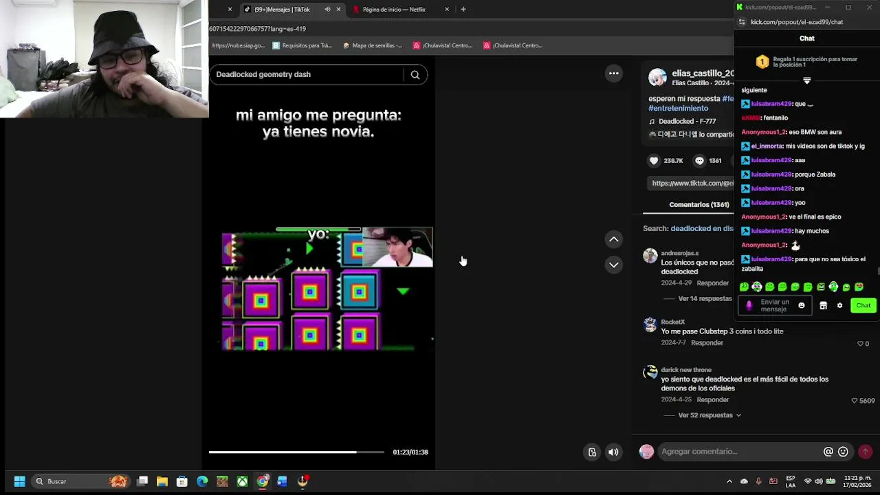This screenshot has width=880, height=495.
Task: Open nube.siap.go bookmark
Action: [238, 46]
